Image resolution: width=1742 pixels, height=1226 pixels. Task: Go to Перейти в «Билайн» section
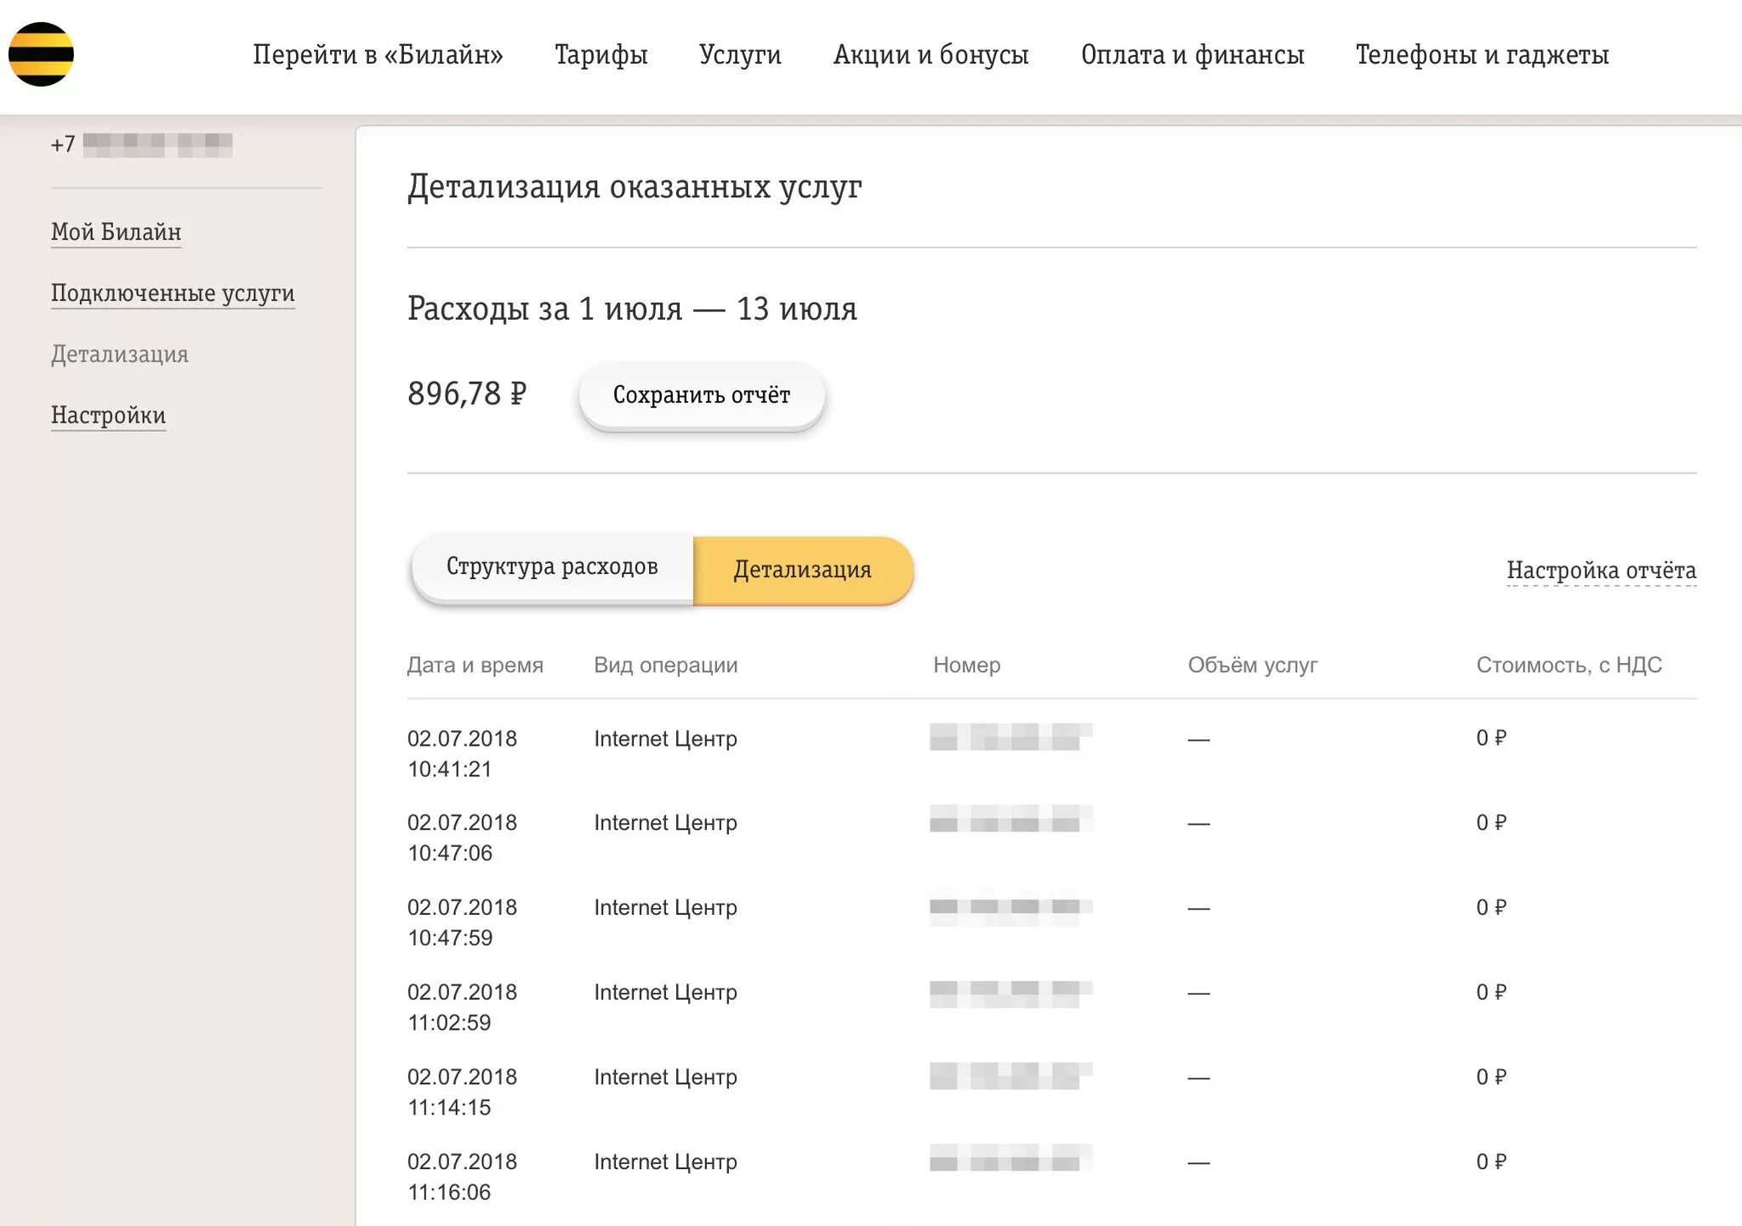pyautogui.click(x=378, y=54)
